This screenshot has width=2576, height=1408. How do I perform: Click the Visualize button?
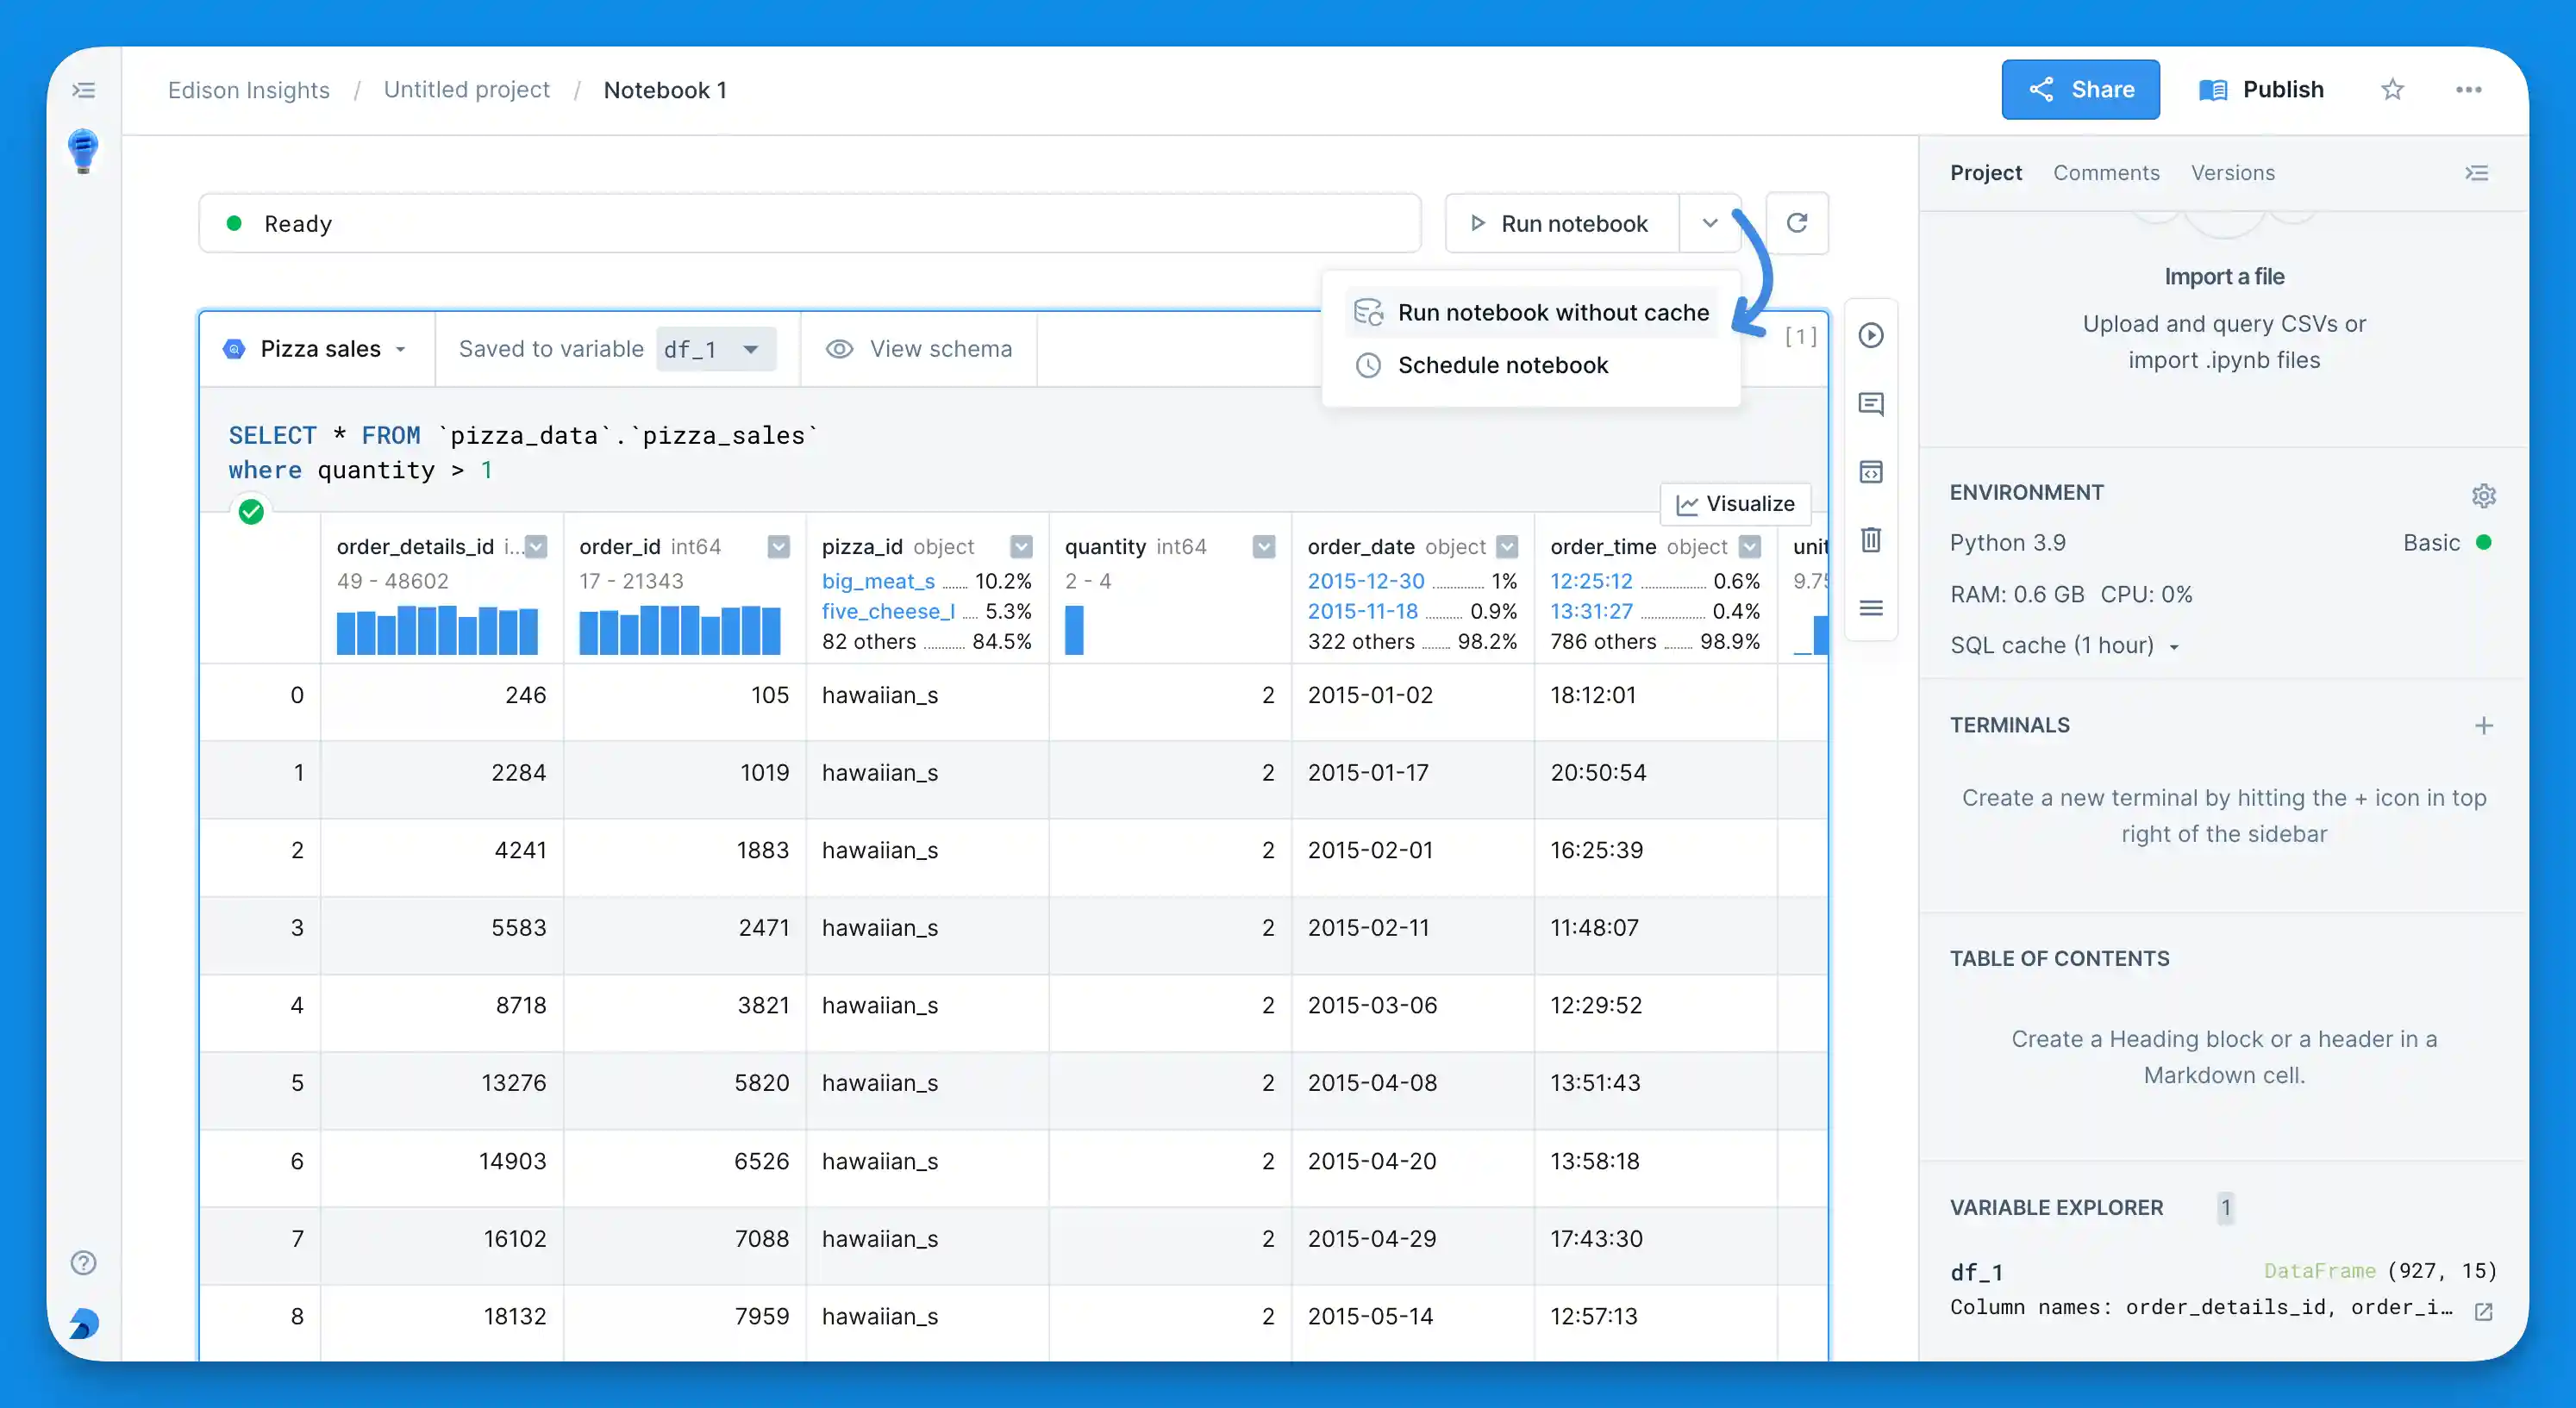1735,503
